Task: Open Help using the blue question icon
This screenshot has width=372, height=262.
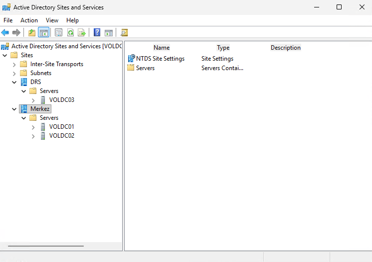Action: tap(97, 33)
